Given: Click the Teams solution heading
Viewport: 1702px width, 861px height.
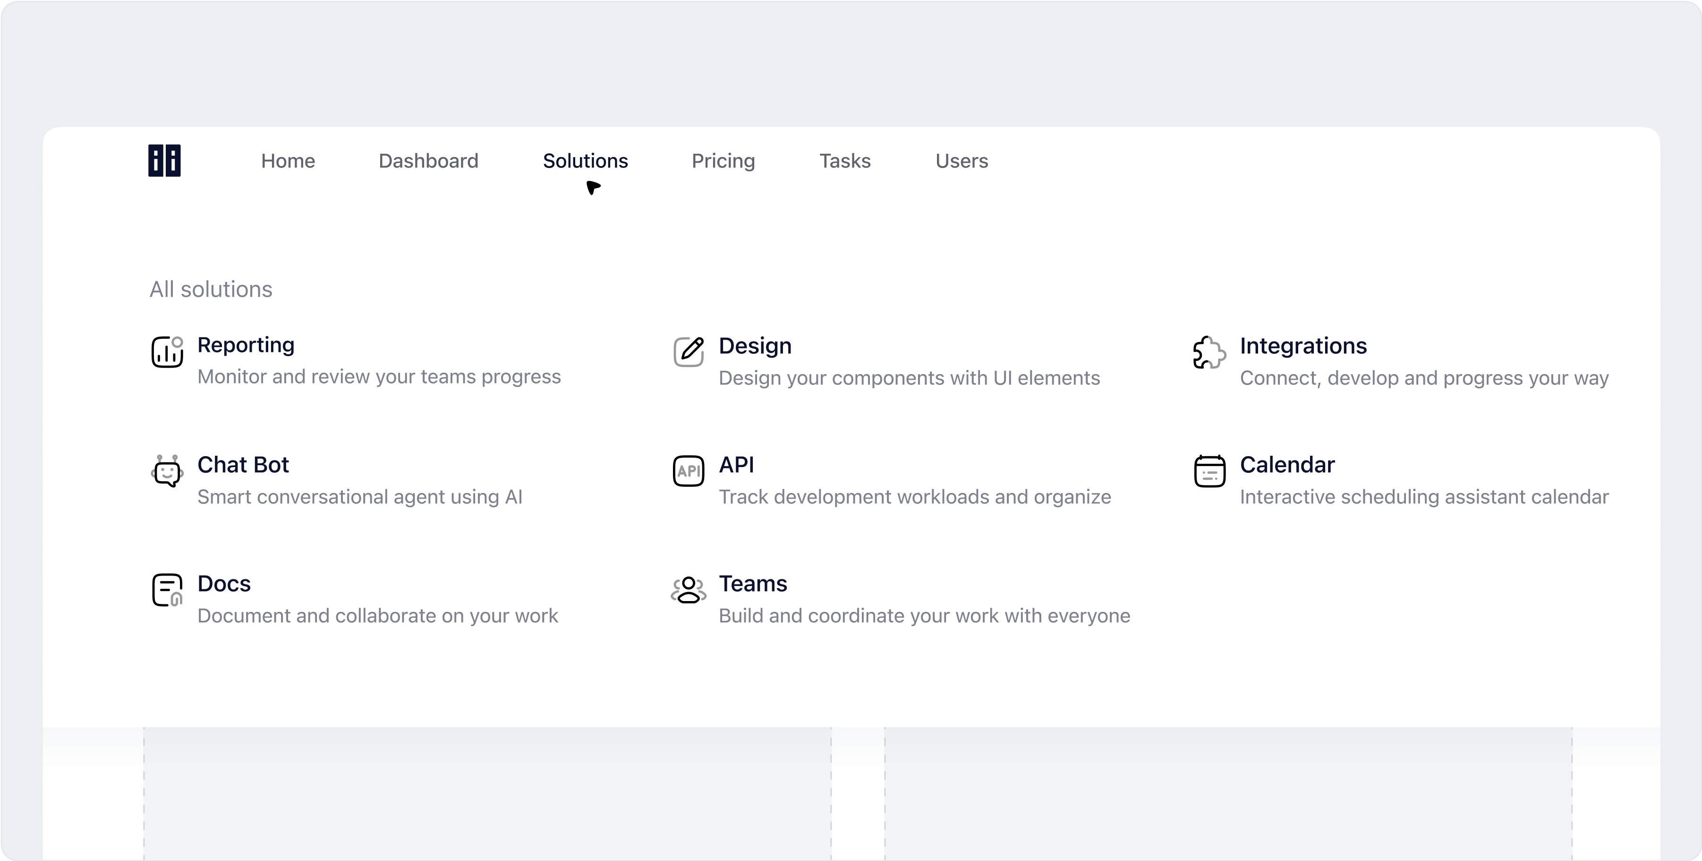Looking at the screenshot, I should [x=753, y=584].
